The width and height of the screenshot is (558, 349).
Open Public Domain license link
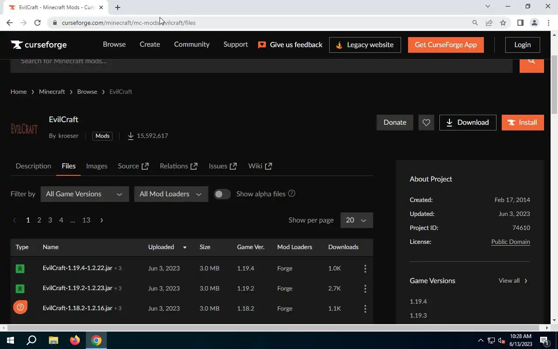(510, 242)
